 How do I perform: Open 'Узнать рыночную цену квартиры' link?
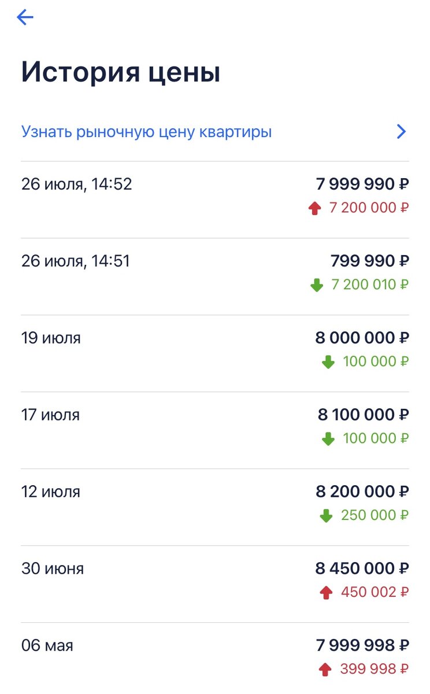click(x=146, y=132)
